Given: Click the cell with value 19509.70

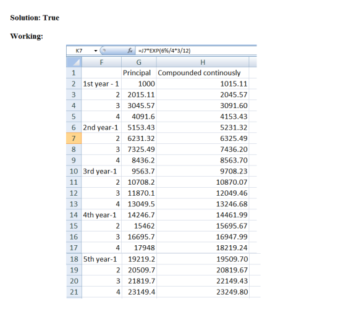Looking at the screenshot, I should (203, 259).
